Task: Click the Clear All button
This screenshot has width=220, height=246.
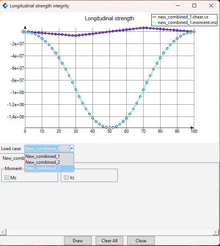Action: pyautogui.click(x=109, y=241)
